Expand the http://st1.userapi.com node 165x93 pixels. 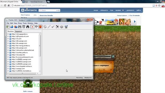click(x=8, y=43)
